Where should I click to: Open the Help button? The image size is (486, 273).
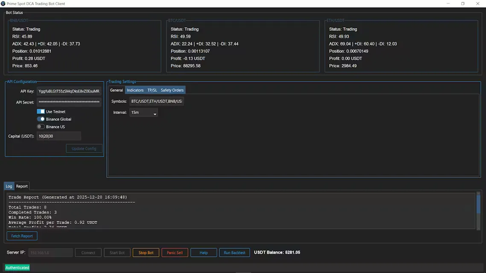point(204,253)
